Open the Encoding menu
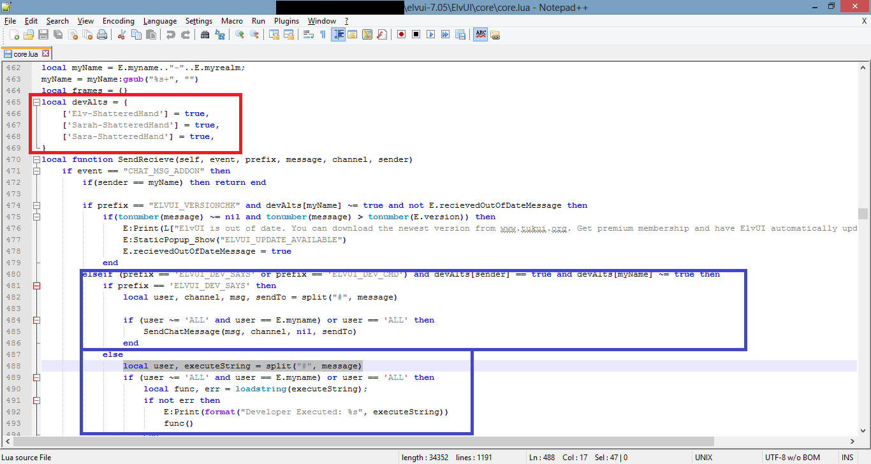The height and width of the screenshot is (464, 871). [x=119, y=21]
